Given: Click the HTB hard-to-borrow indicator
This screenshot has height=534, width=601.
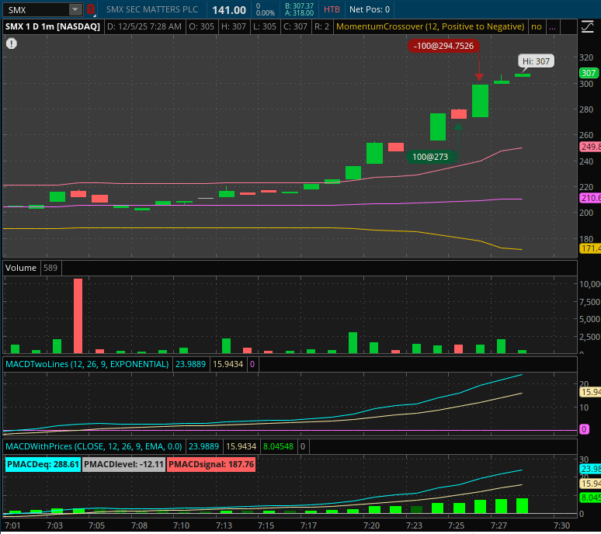Looking at the screenshot, I should tap(332, 10).
